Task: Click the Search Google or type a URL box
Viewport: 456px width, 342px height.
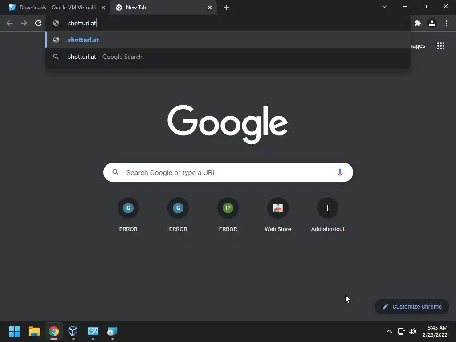Action: (228, 172)
